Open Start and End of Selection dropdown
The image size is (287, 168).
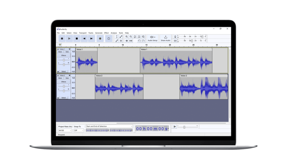[x=109, y=126]
